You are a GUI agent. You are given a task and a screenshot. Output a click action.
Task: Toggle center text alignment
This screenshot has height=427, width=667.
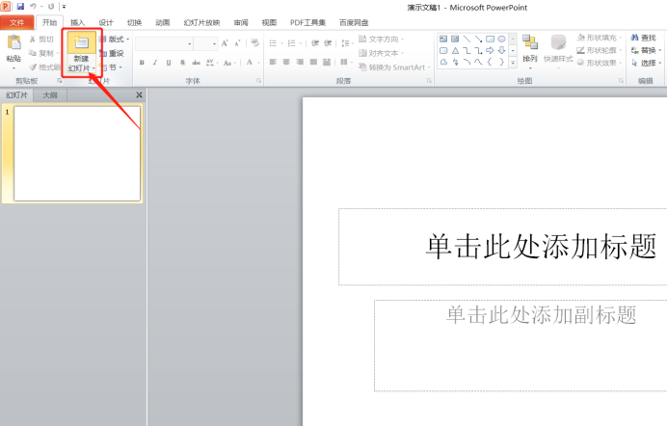click(x=286, y=63)
